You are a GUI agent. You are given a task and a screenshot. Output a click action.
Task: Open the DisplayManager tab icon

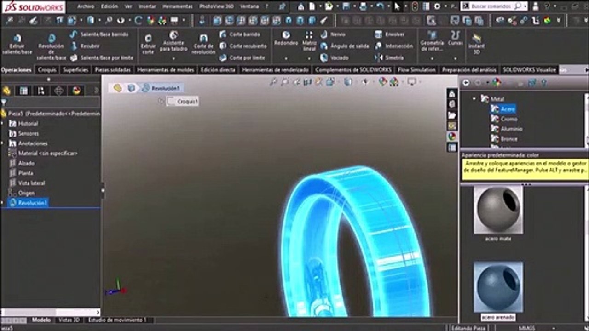coord(76,91)
